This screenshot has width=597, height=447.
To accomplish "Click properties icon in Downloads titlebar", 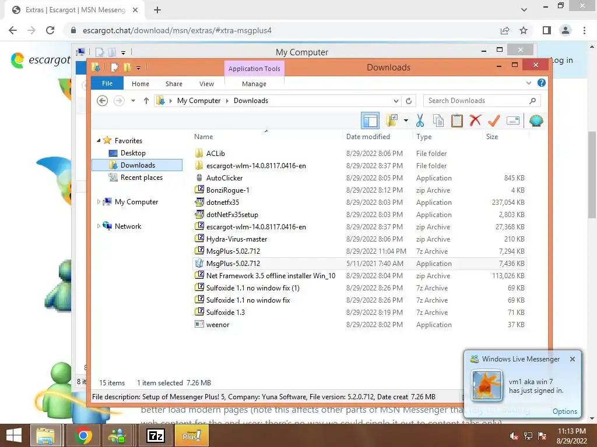I will (114, 68).
